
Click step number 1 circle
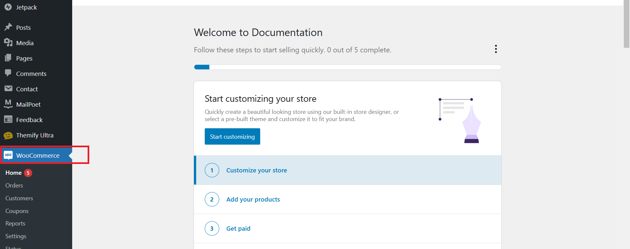(x=212, y=170)
